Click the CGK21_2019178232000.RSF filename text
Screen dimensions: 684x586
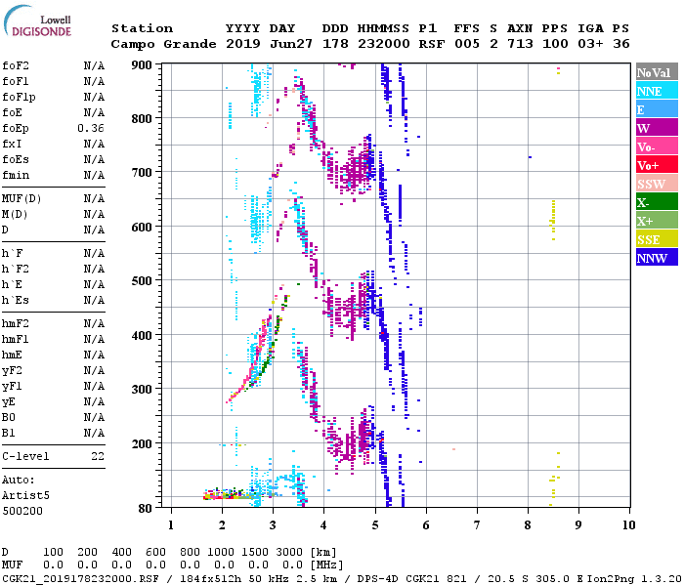80,579
